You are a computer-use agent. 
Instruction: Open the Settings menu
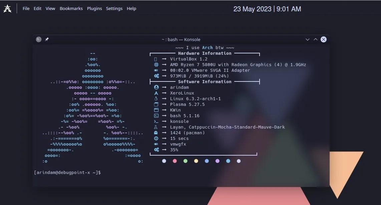(114, 8)
